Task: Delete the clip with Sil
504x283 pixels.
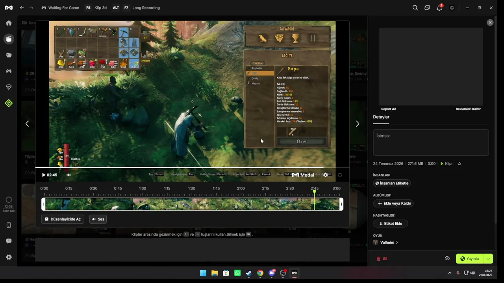Action: point(382,259)
